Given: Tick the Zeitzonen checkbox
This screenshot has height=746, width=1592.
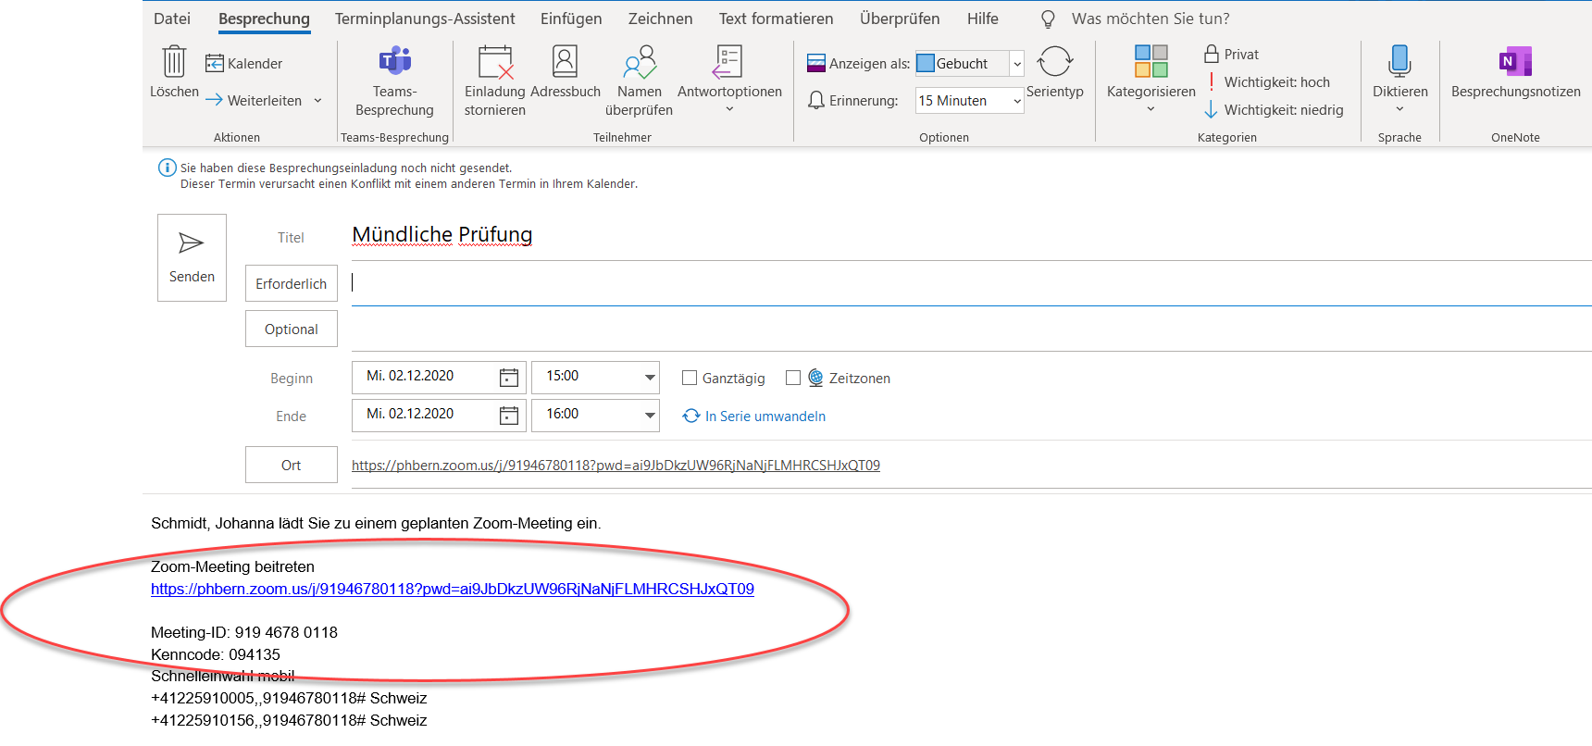Looking at the screenshot, I should [793, 378].
